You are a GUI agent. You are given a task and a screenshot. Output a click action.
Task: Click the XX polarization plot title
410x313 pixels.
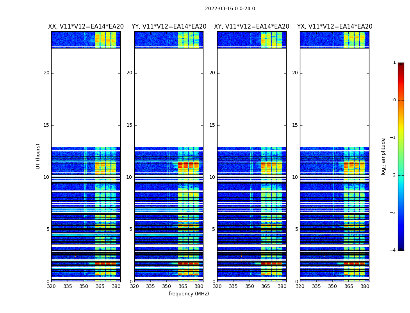click(x=86, y=27)
